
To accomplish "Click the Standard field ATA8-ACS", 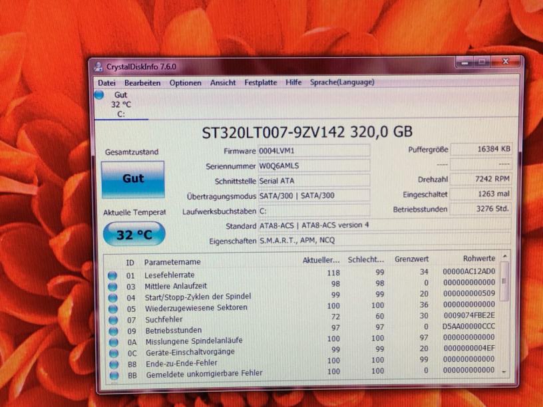I will coord(385,225).
